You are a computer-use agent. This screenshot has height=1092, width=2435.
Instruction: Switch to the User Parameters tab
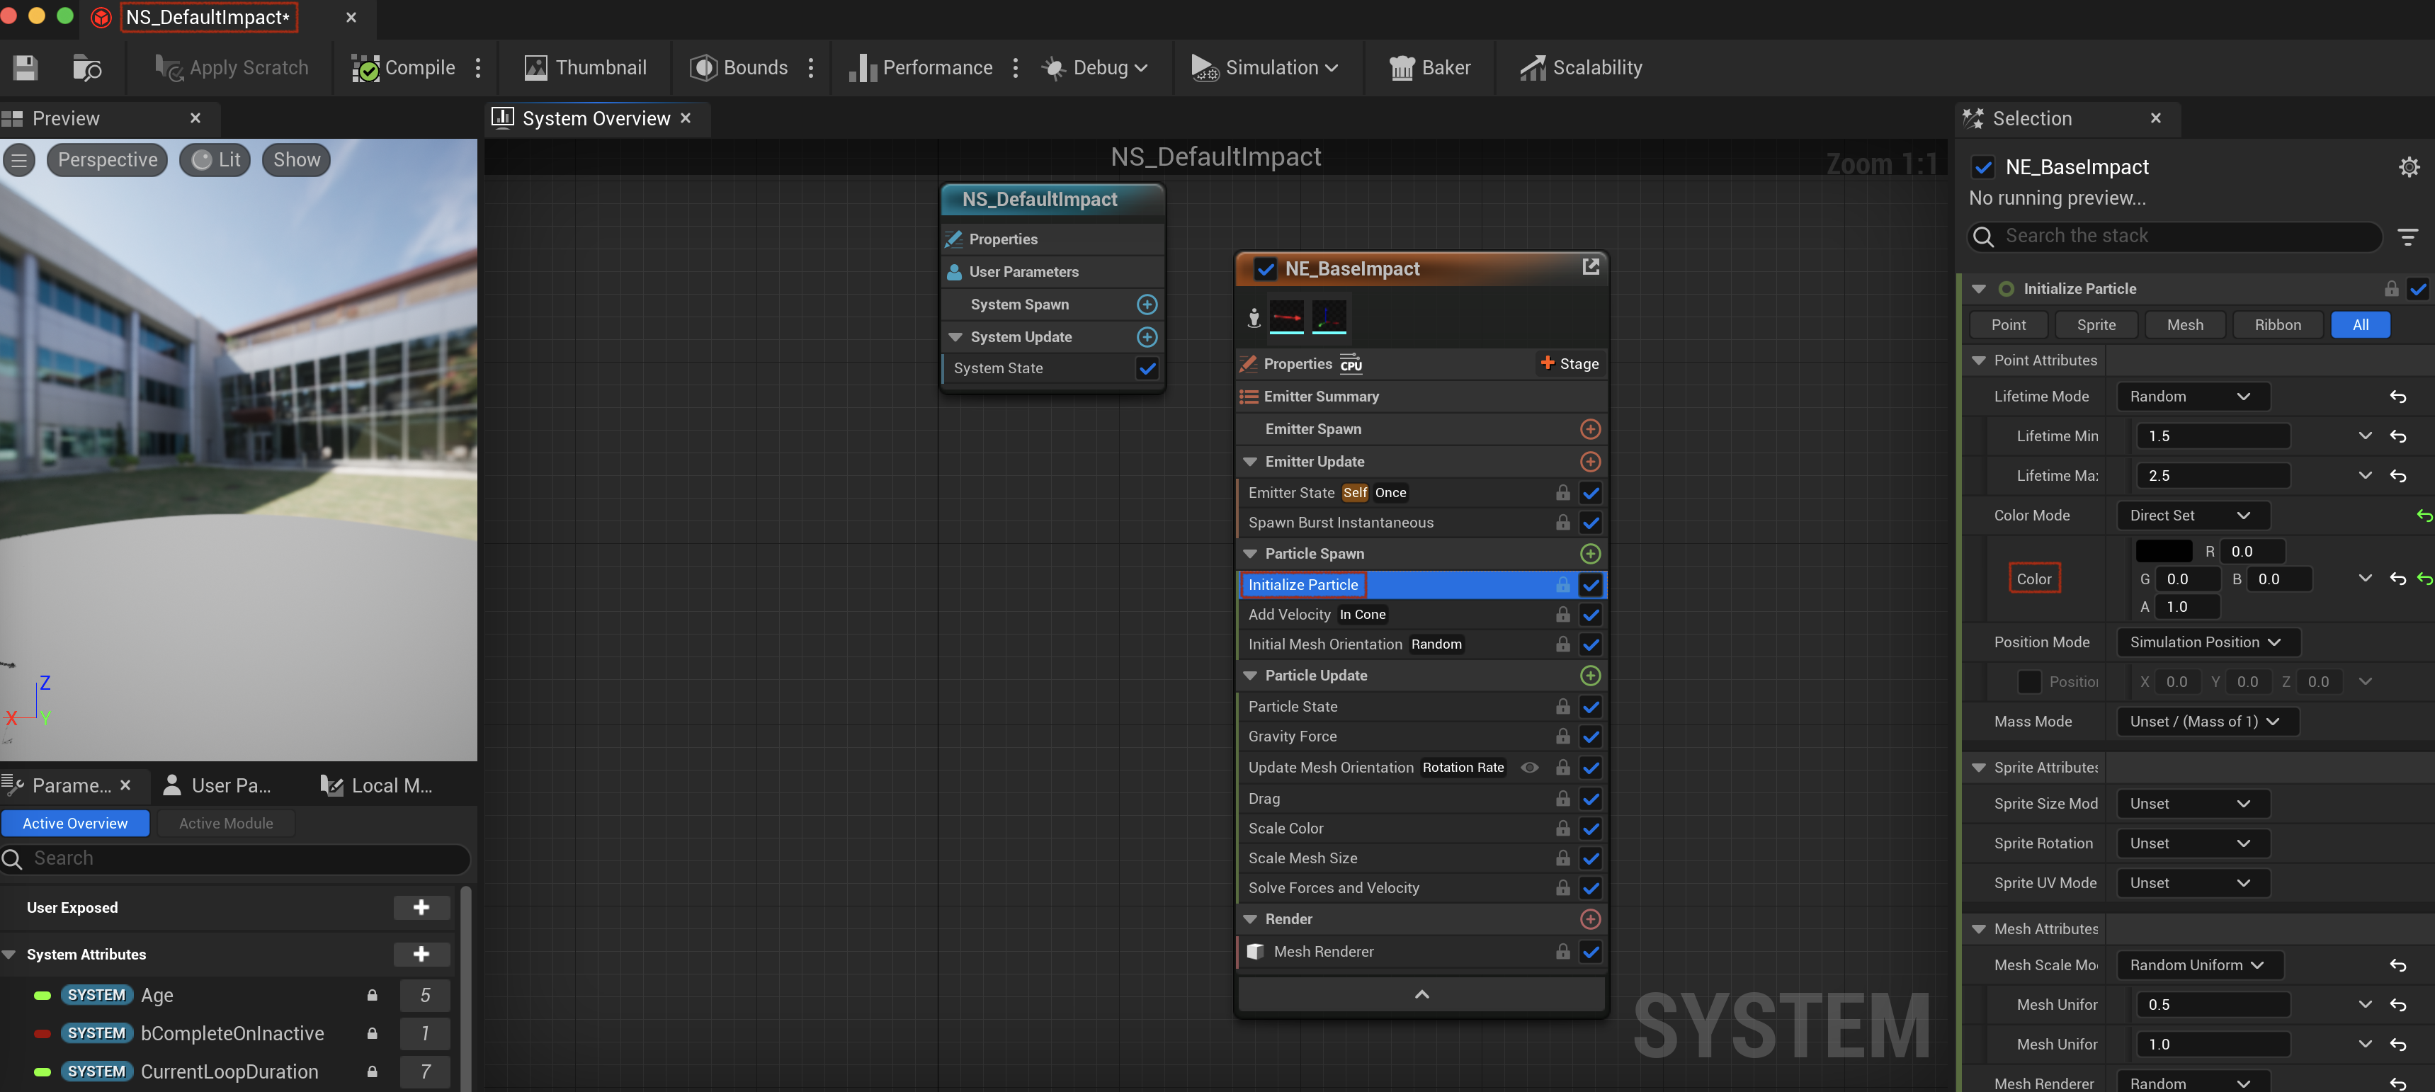coord(218,785)
